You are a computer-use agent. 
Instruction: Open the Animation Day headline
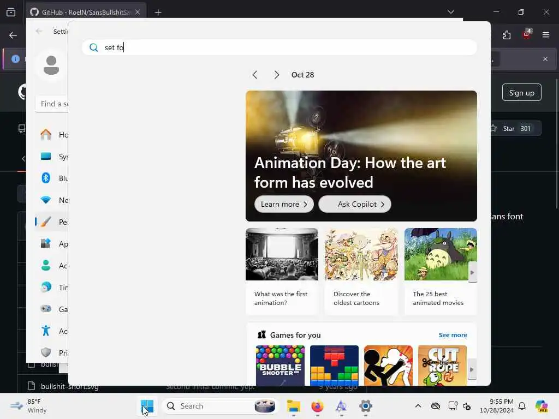point(350,173)
